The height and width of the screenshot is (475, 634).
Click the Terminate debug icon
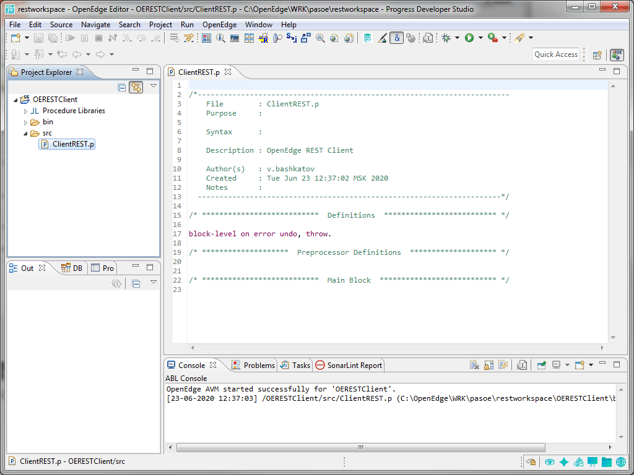tap(98, 38)
